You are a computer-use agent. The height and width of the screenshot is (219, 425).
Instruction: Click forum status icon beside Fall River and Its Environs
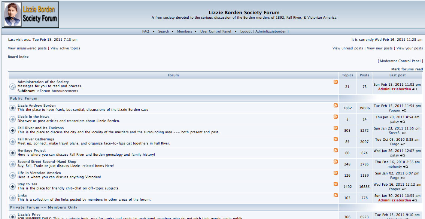point(12,130)
